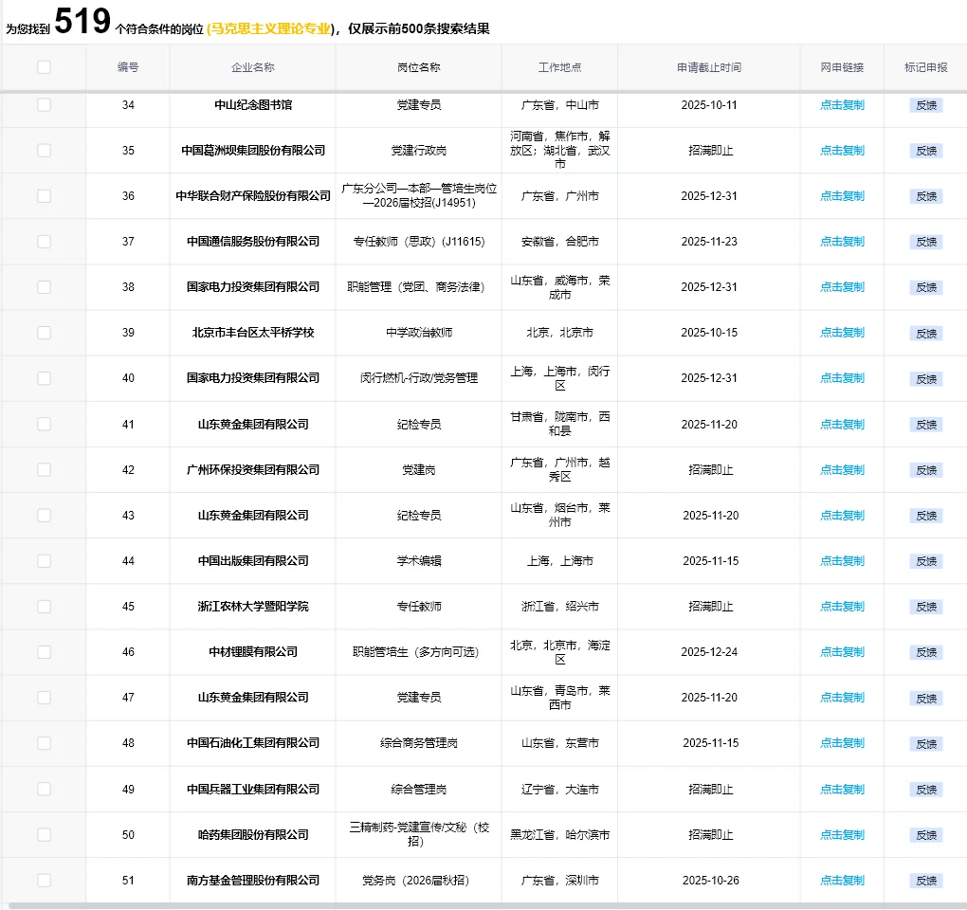Click 点击复制 for row 35 党建行政岗
The image size is (967, 910).
click(842, 151)
